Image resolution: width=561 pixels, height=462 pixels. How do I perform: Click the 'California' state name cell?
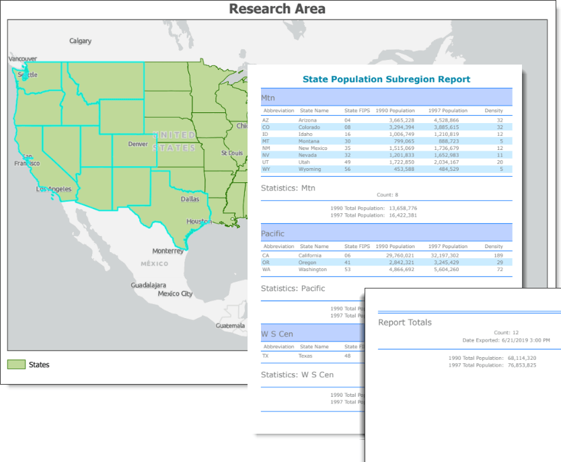310,256
